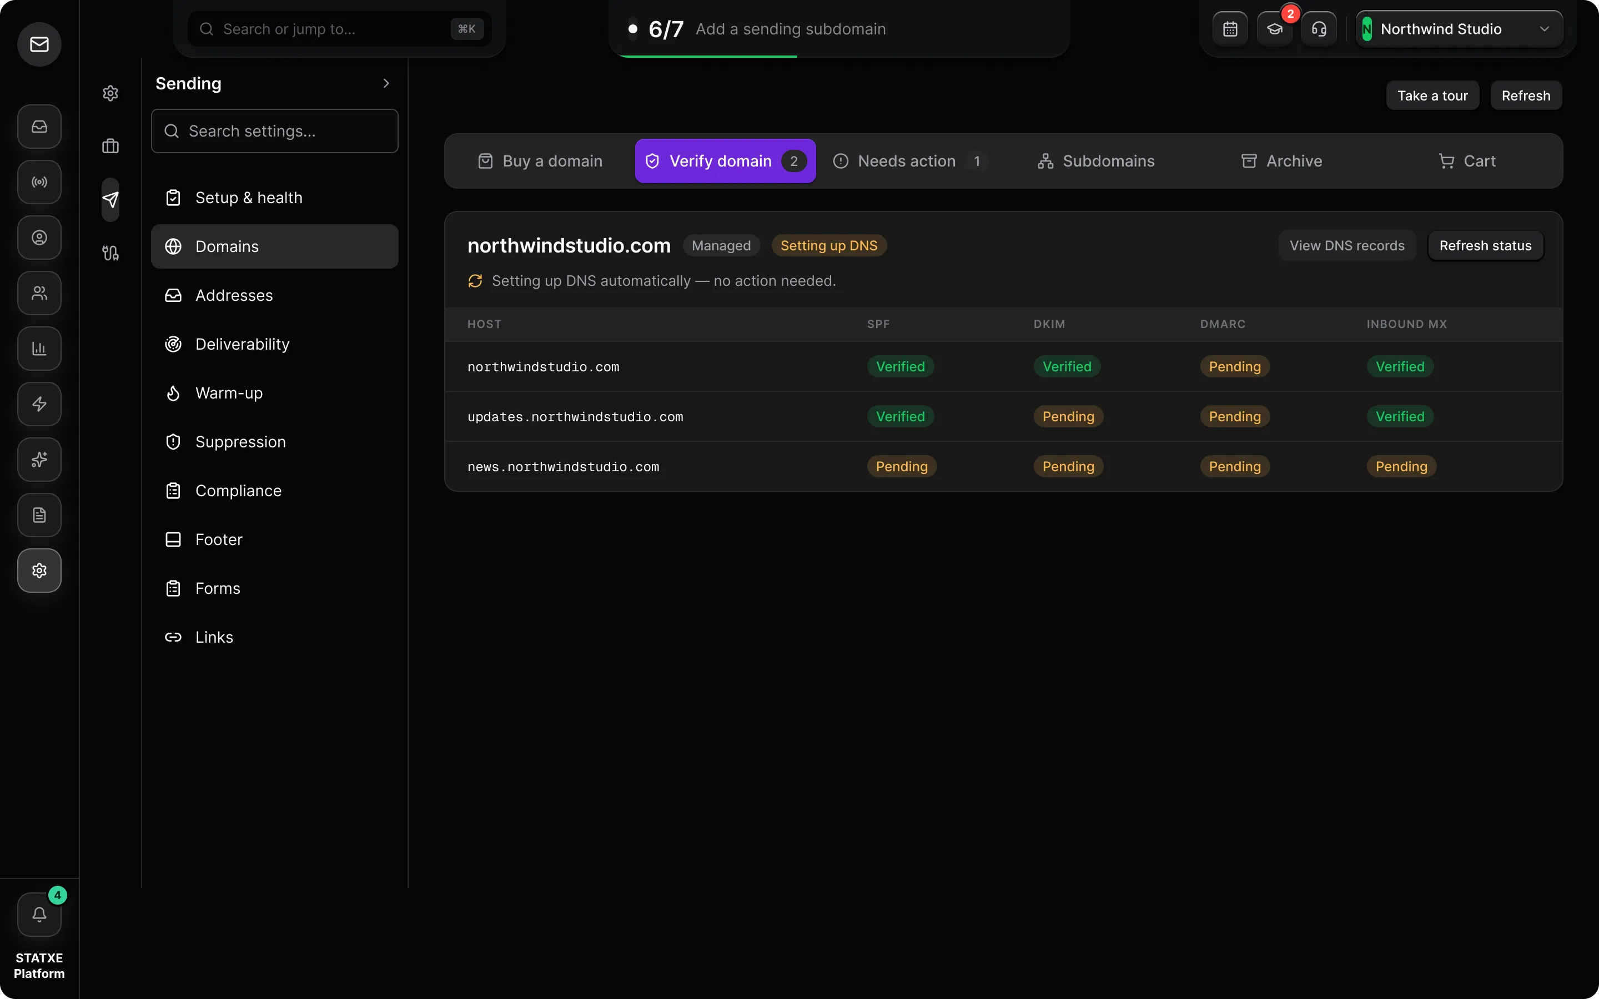
Task: Switch to the Cart tab
Action: pos(1467,161)
